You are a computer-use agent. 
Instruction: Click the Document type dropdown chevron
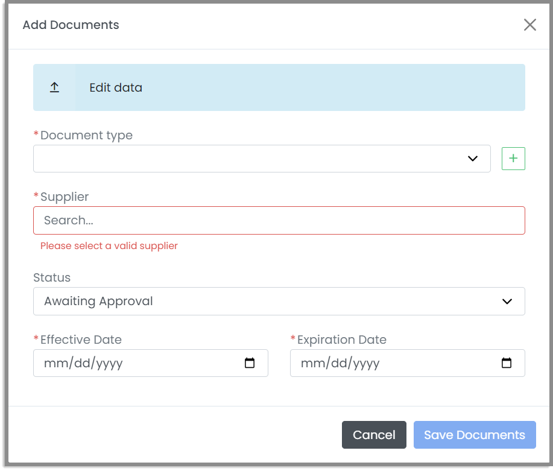pyautogui.click(x=473, y=159)
